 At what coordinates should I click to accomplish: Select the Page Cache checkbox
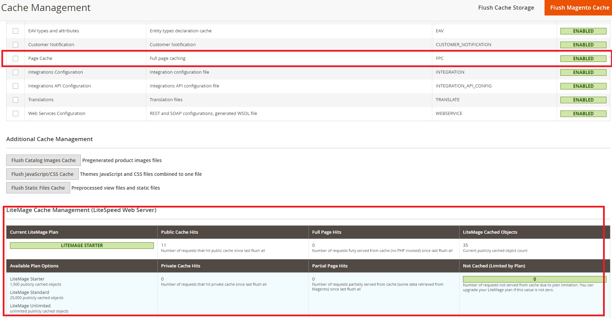pos(15,59)
